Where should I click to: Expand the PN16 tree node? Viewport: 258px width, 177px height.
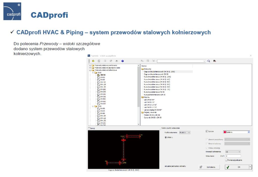[93, 106]
